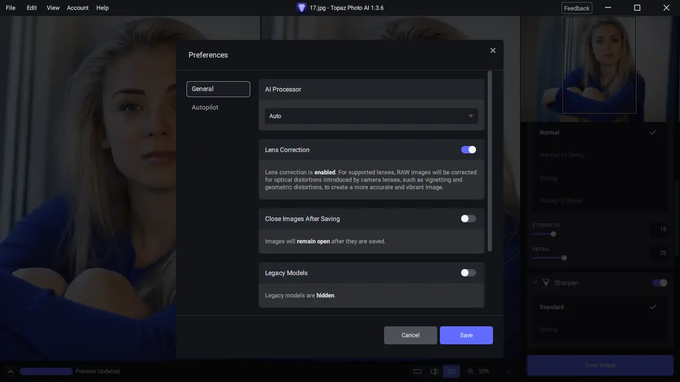Open the Account menu
This screenshot has width=680, height=382.
tap(78, 8)
